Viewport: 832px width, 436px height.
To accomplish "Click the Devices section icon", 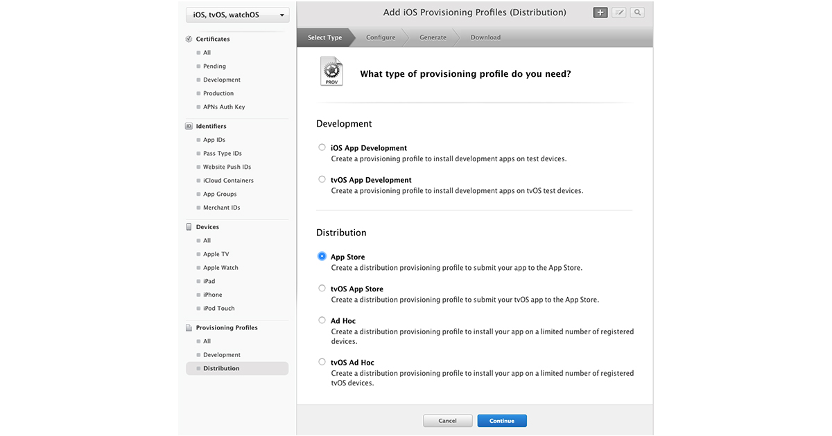I will coord(189,227).
